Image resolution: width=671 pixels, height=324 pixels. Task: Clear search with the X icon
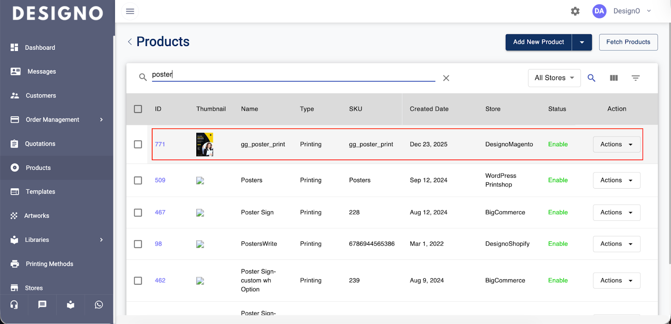coord(446,78)
